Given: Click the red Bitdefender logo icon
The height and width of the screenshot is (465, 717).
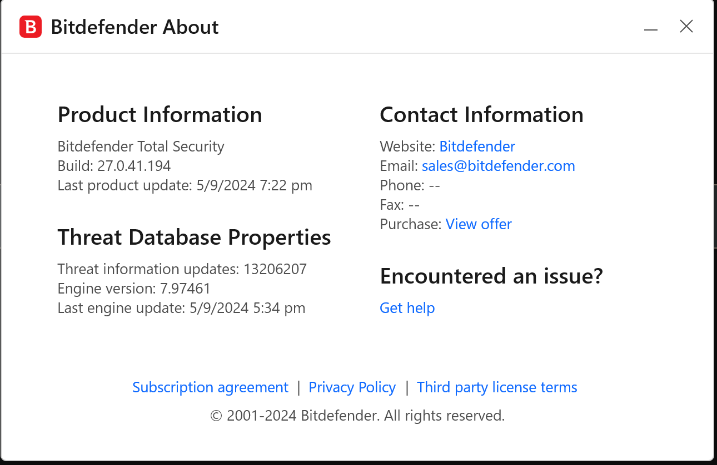Looking at the screenshot, I should [x=31, y=27].
